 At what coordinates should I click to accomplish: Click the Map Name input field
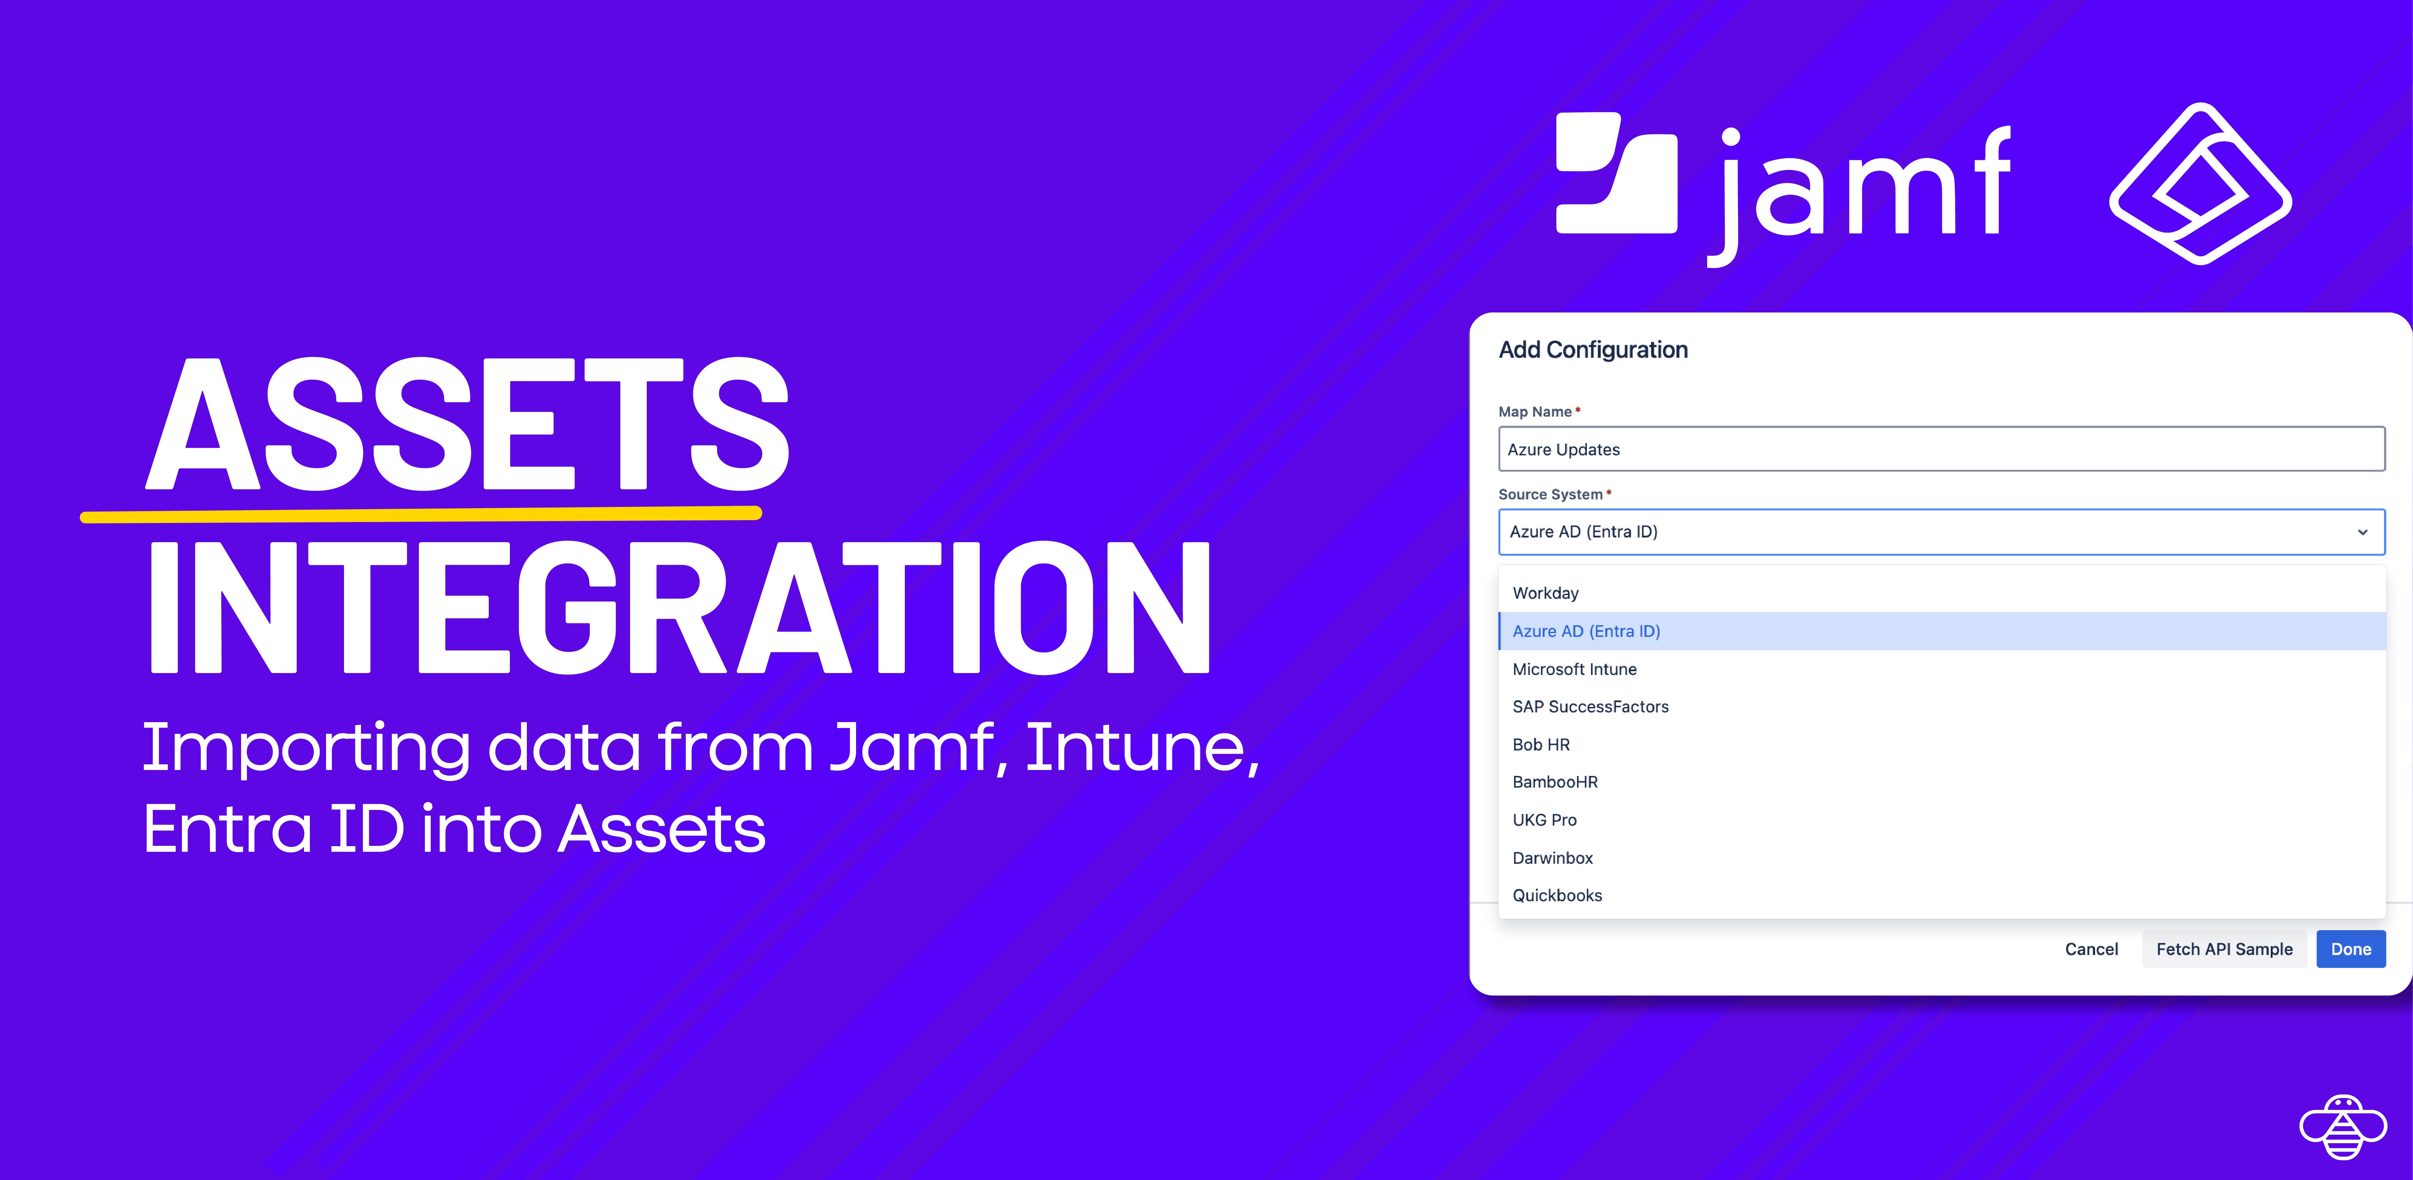[x=1941, y=450]
